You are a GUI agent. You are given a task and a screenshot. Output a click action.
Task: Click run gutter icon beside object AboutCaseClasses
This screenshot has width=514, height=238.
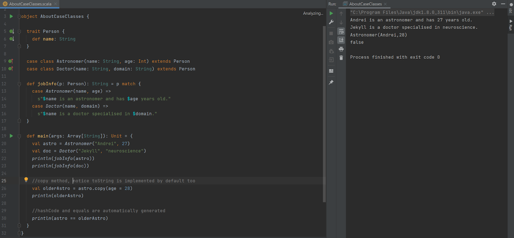click(11, 16)
